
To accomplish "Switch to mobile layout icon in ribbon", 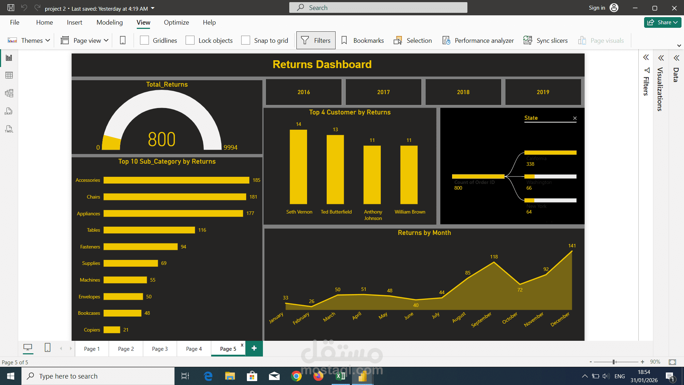I will point(123,41).
